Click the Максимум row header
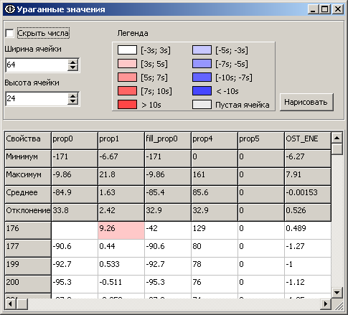The image size is (348, 315). pos(28,177)
